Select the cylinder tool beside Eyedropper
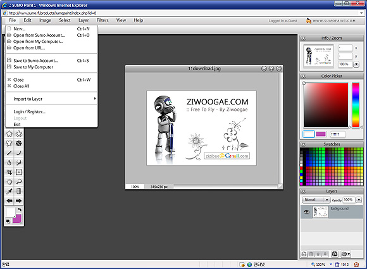367x269 pixels. point(19,191)
